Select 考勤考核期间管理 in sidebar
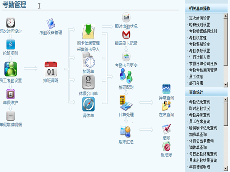The width and height of the screenshot is (230, 172). [x=203, y=70]
